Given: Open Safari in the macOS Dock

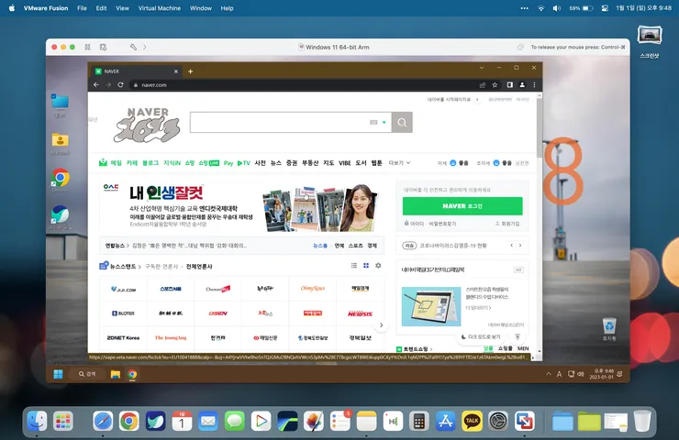Looking at the screenshot, I should 103,421.
